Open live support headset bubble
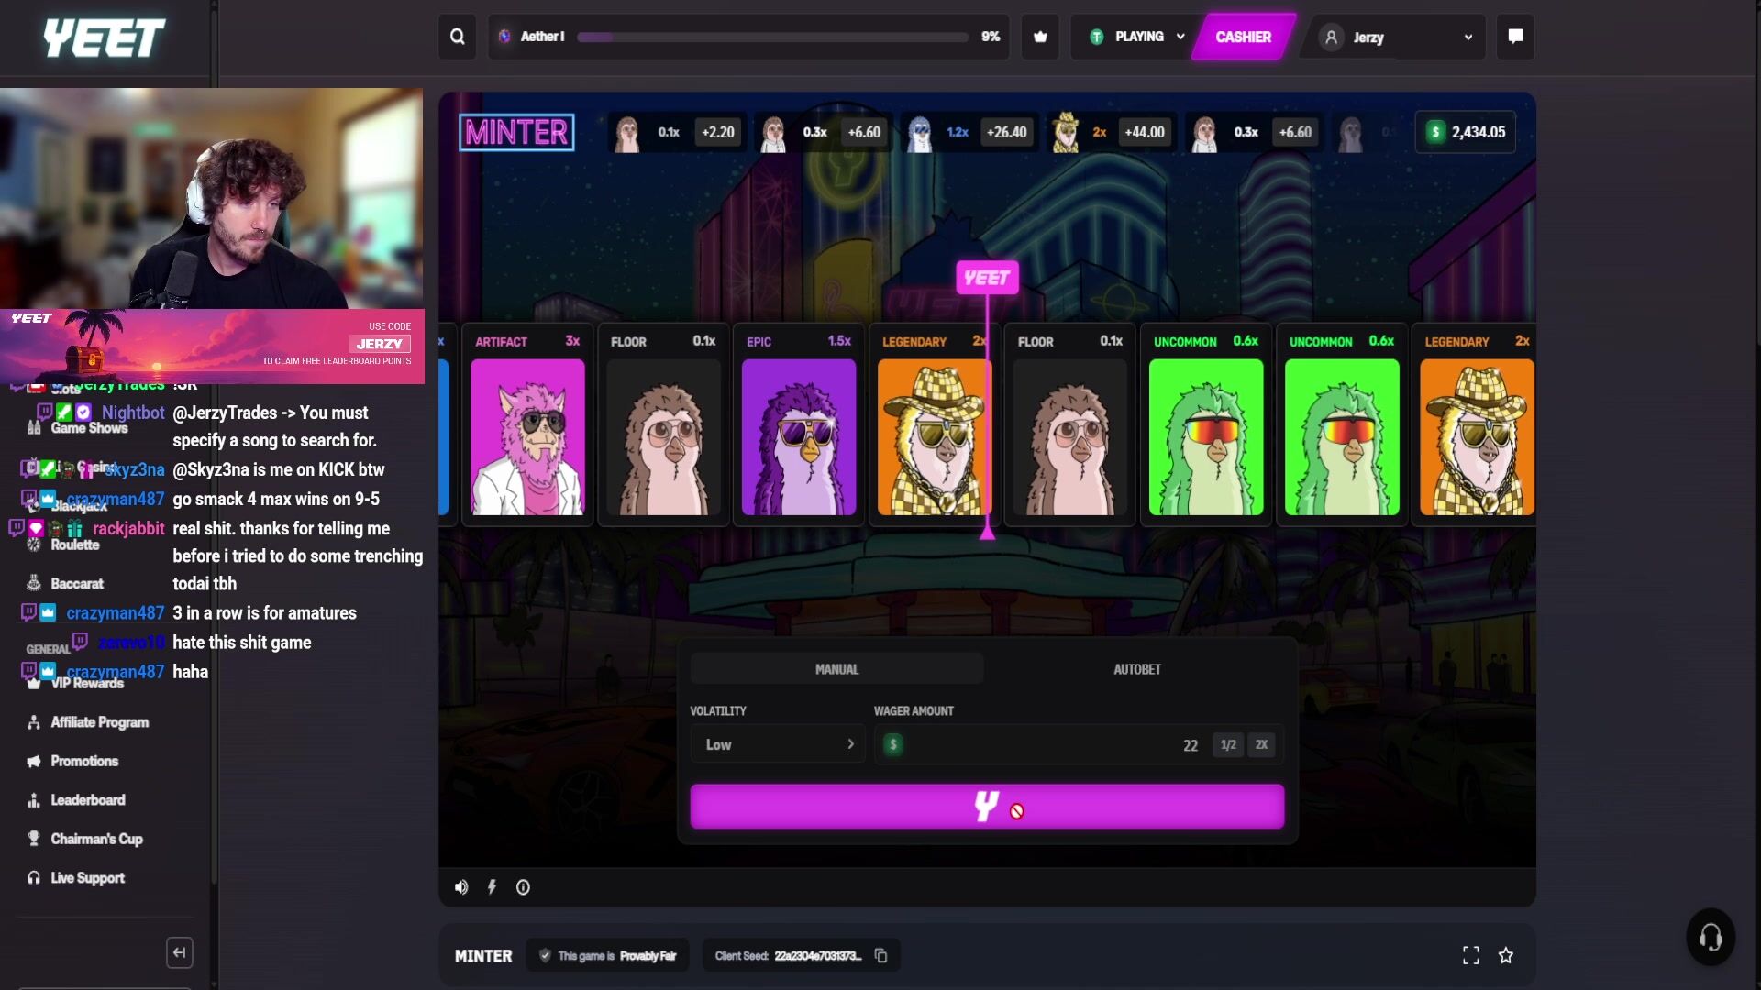 pyautogui.click(x=1710, y=937)
